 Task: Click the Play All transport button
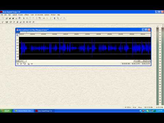click(11, 22)
